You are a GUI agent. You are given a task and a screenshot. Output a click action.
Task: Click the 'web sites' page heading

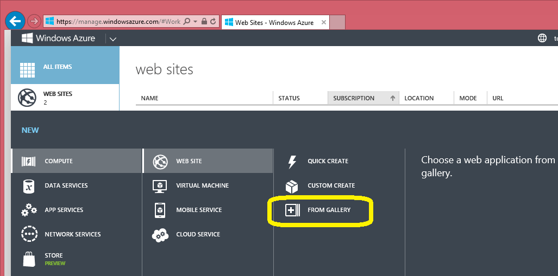coord(165,69)
